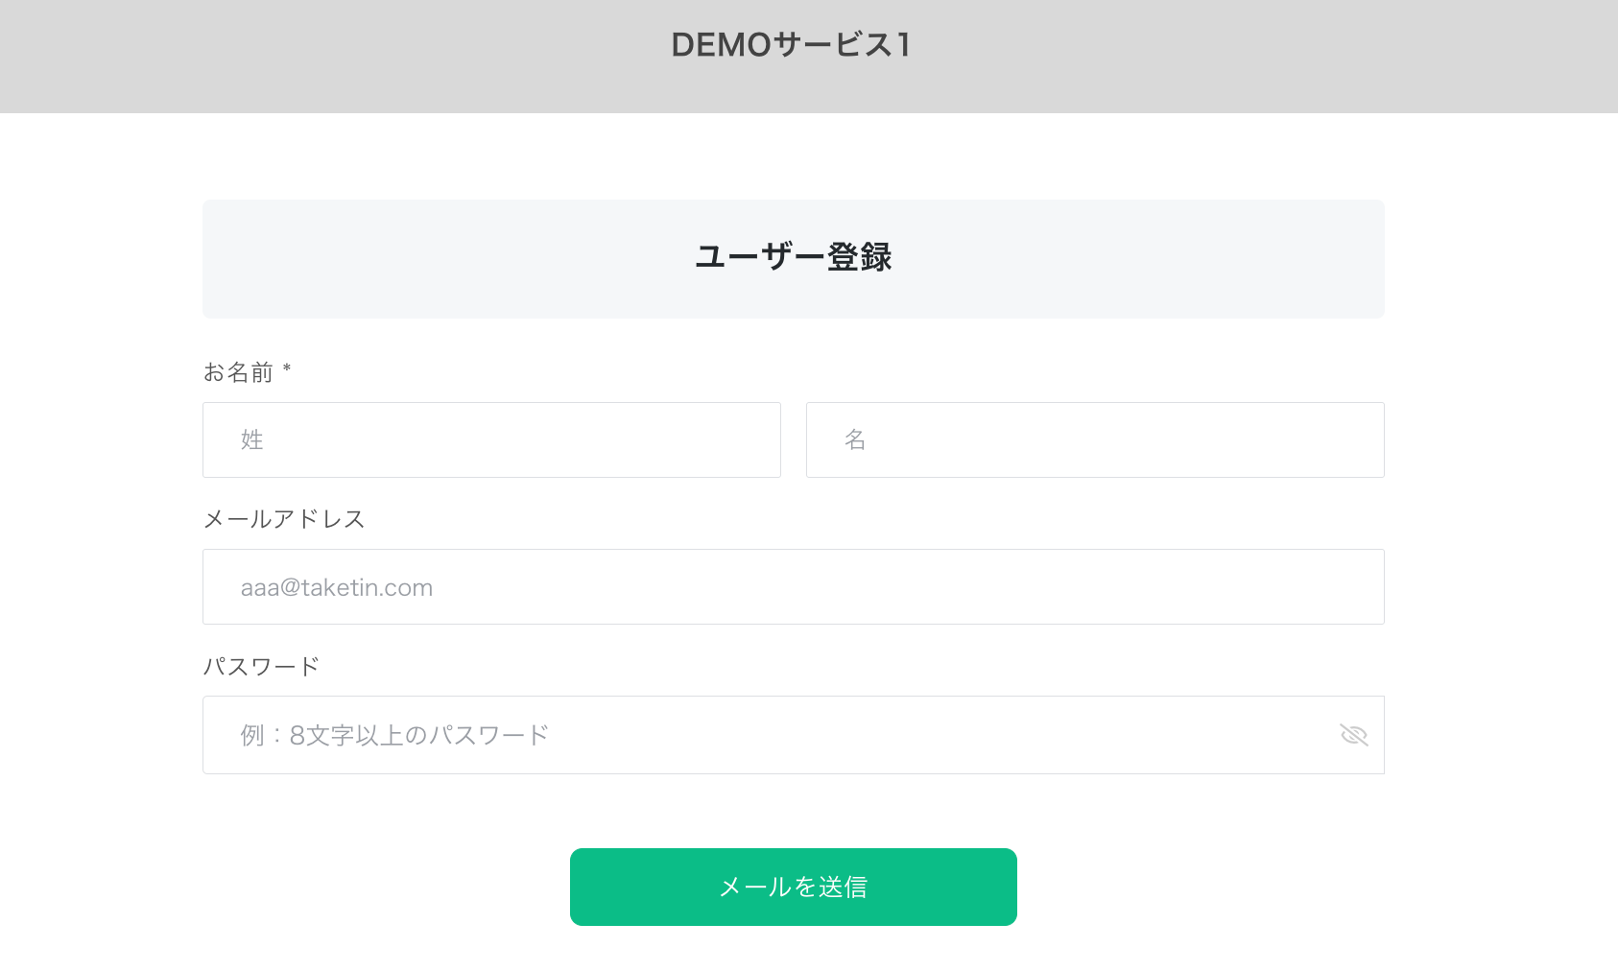The height and width of the screenshot is (971, 1618).
Task: Click empty middle area of password field
Action: coord(912,735)
